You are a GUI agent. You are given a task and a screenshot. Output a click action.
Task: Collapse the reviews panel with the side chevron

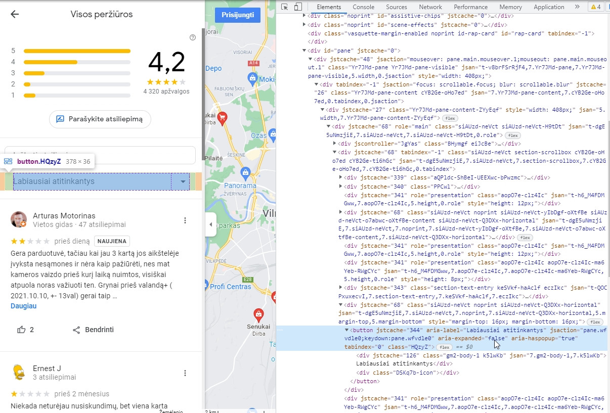[x=210, y=225]
